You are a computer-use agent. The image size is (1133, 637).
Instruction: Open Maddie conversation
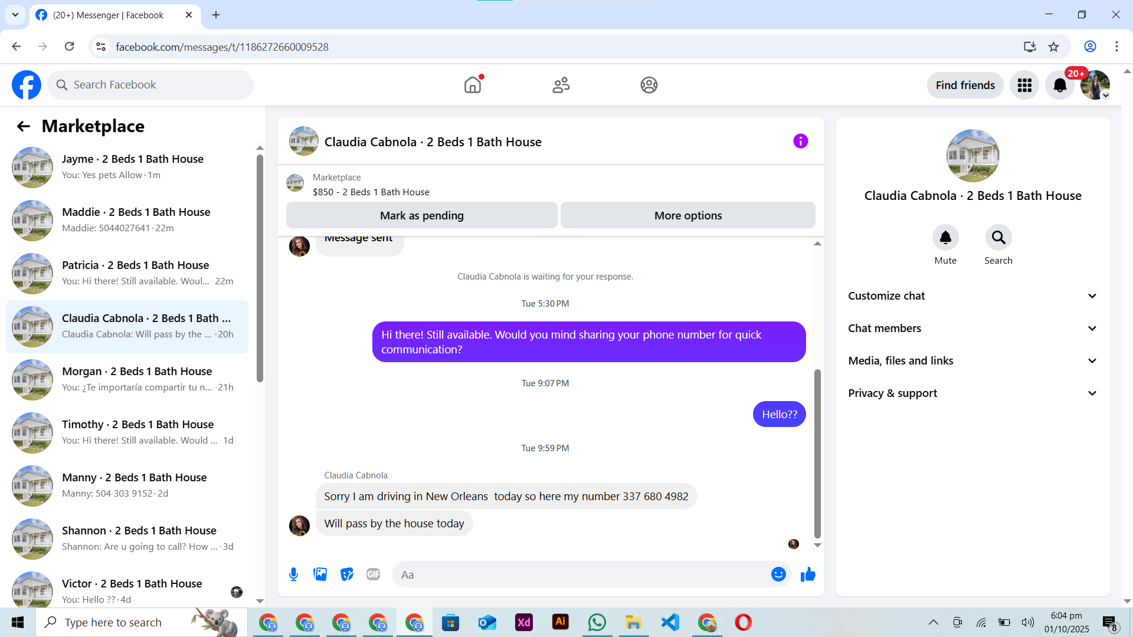pos(127,221)
